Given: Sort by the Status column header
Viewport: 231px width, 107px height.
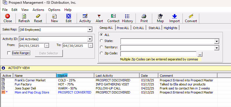Looking at the screenshot, I should [75, 76].
